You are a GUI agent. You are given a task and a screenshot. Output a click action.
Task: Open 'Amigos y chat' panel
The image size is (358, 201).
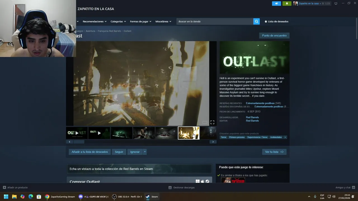[x=345, y=188]
